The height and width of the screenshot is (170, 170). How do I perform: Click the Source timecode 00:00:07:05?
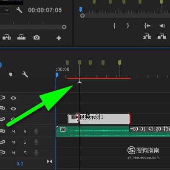[x=45, y=10]
